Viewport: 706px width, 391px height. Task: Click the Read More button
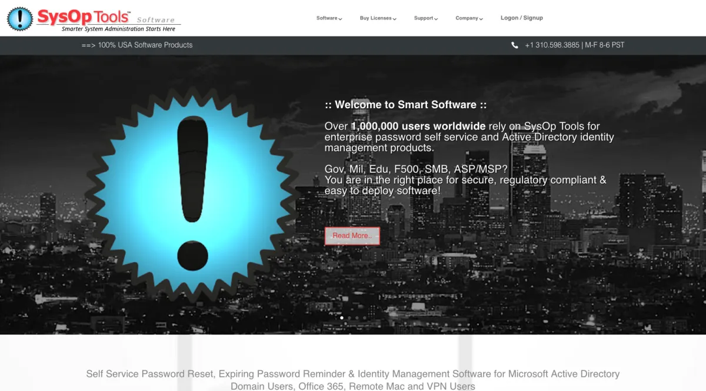pyautogui.click(x=352, y=235)
